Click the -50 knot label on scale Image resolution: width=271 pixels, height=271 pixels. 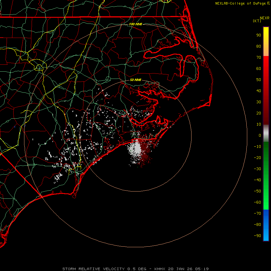pos(257,191)
